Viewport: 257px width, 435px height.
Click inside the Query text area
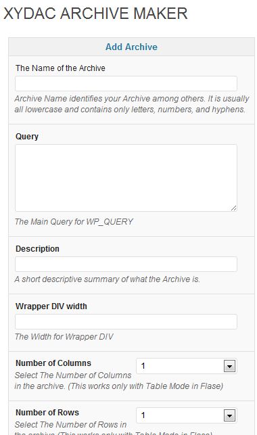[x=126, y=178]
